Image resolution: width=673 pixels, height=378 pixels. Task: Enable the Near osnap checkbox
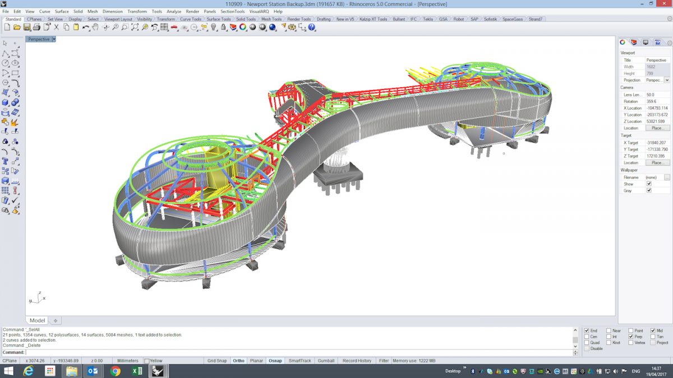click(609, 331)
